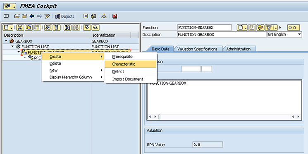Click the Description column header
This screenshot has width=308, height=154.
click(x=47, y=36)
